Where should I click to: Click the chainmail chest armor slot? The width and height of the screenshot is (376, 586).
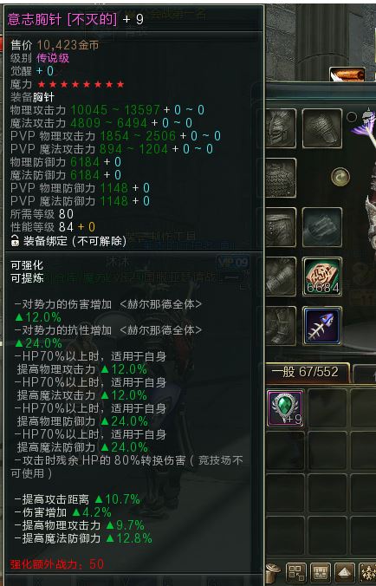pyautogui.click(x=281, y=178)
